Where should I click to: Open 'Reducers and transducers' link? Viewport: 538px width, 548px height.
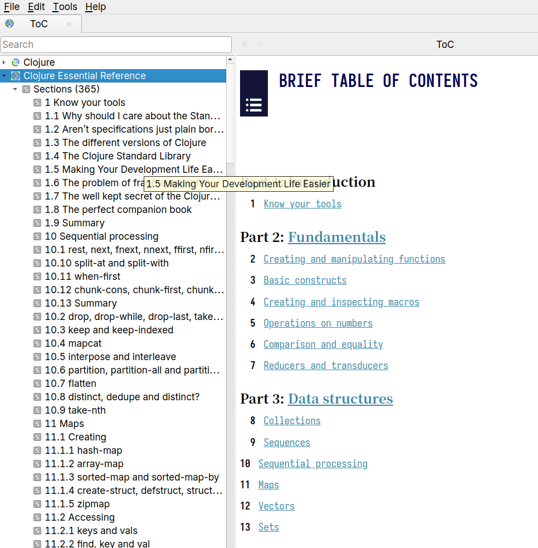tap(326, 366)
